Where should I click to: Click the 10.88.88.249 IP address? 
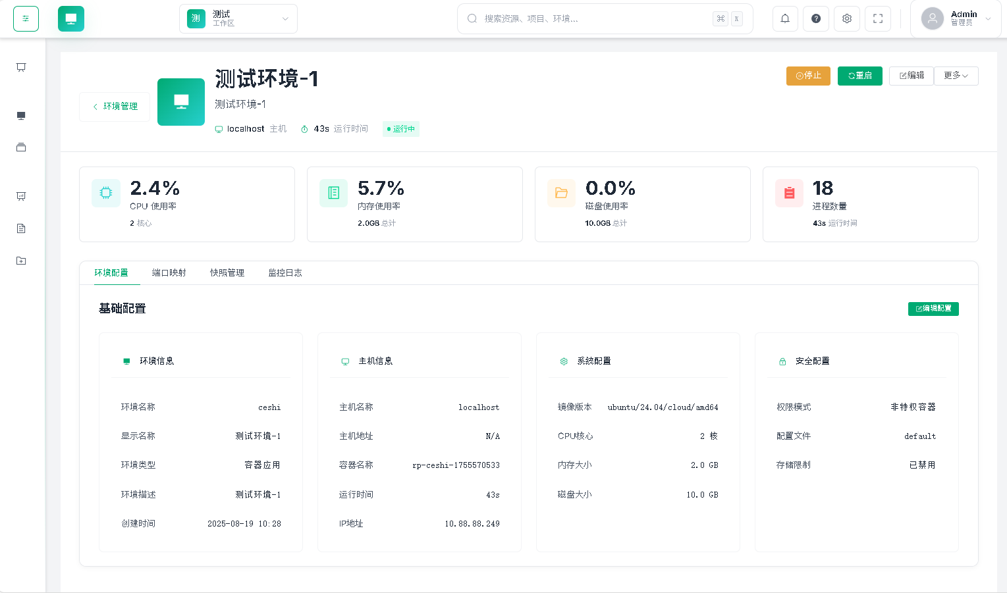[x=472, y=524]
